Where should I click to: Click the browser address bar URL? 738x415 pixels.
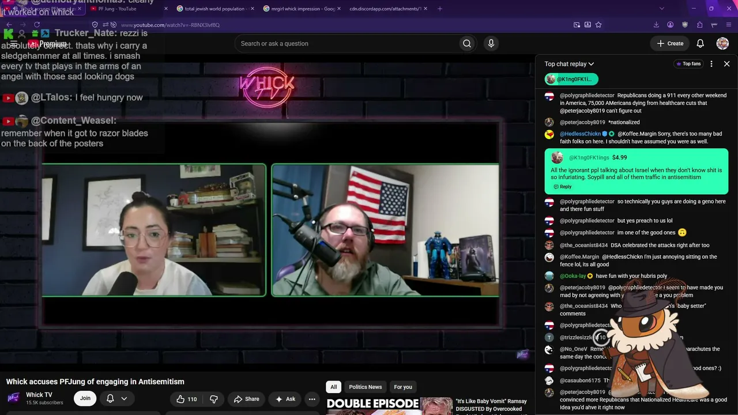(x=170, y=25)
